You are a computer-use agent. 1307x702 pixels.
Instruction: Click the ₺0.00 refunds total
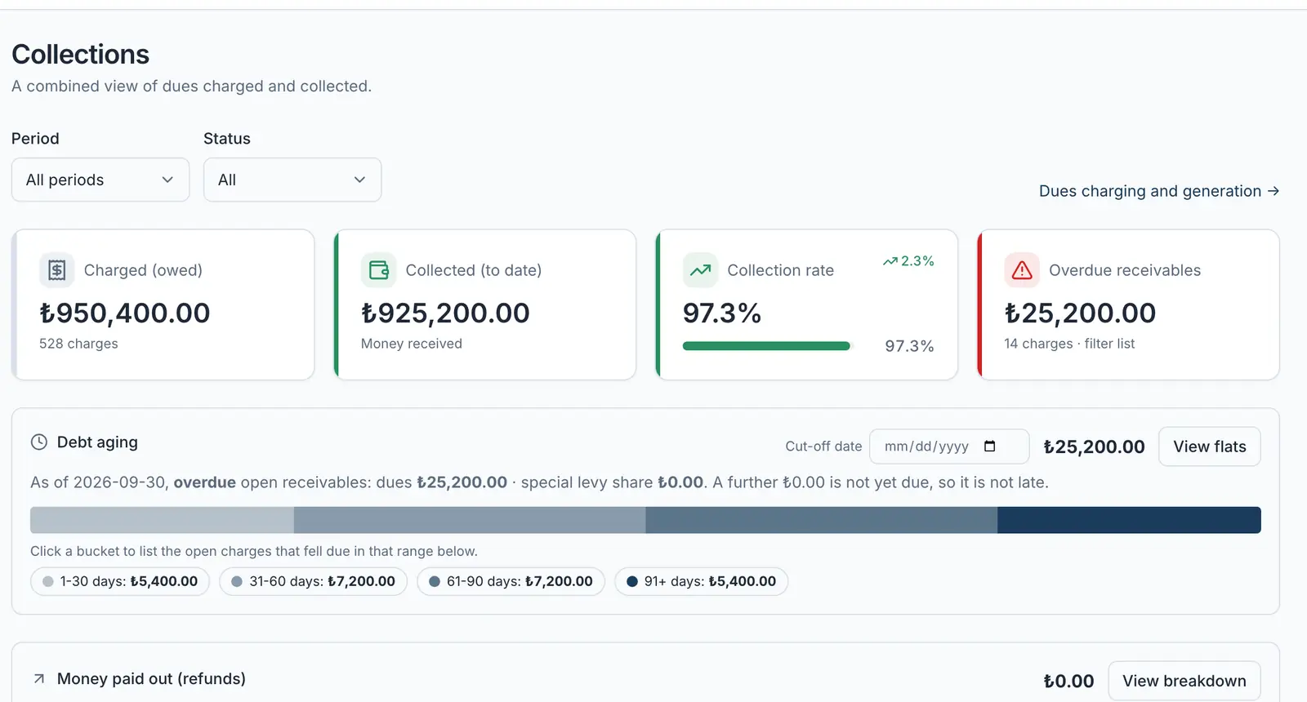point(1068,681)
